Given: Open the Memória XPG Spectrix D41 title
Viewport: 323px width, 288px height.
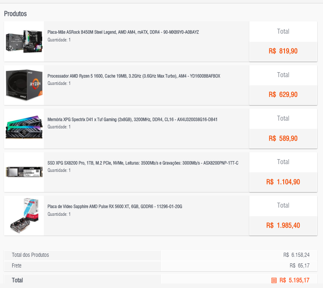Looking at the screenshot, I should click(x=133, y=119).
